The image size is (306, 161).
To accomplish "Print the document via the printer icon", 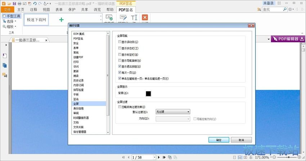I will [19, 4].
